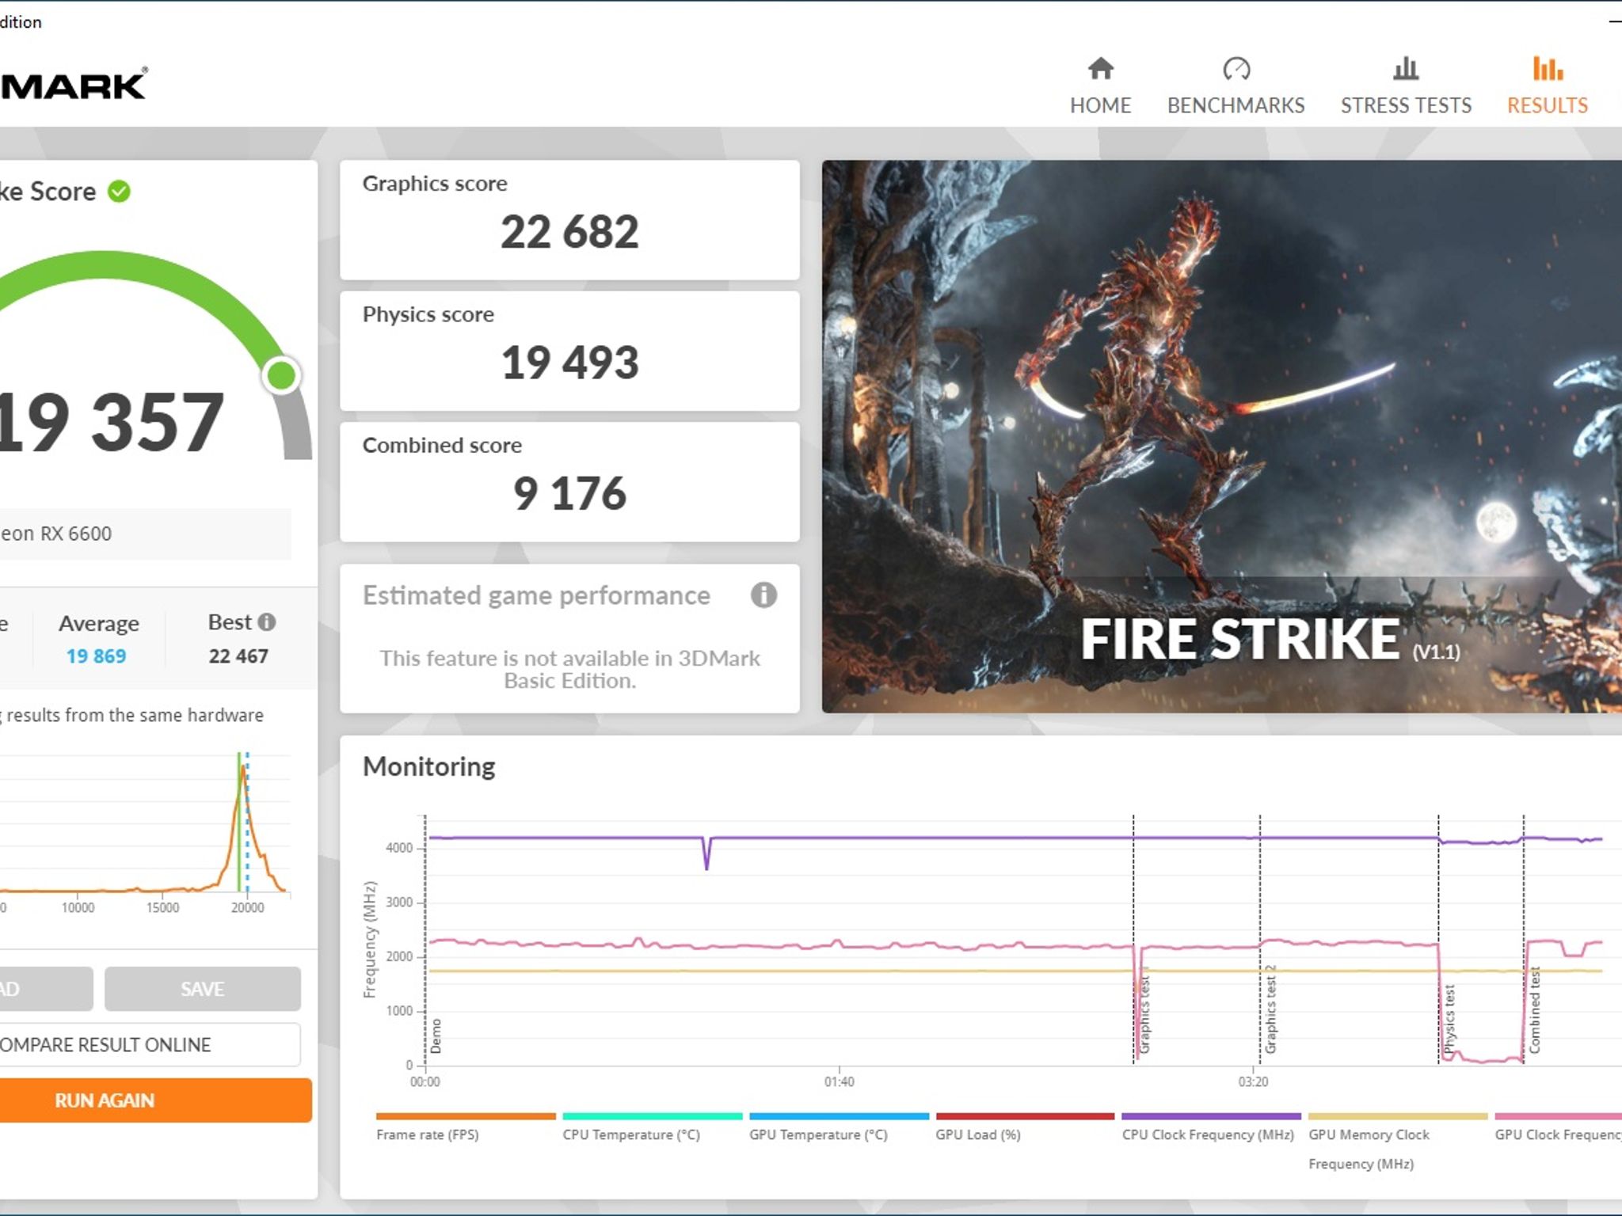Click the Fire Strike benchmark image
This screenshot has height=1216, width=1622.
(1221, 436)
